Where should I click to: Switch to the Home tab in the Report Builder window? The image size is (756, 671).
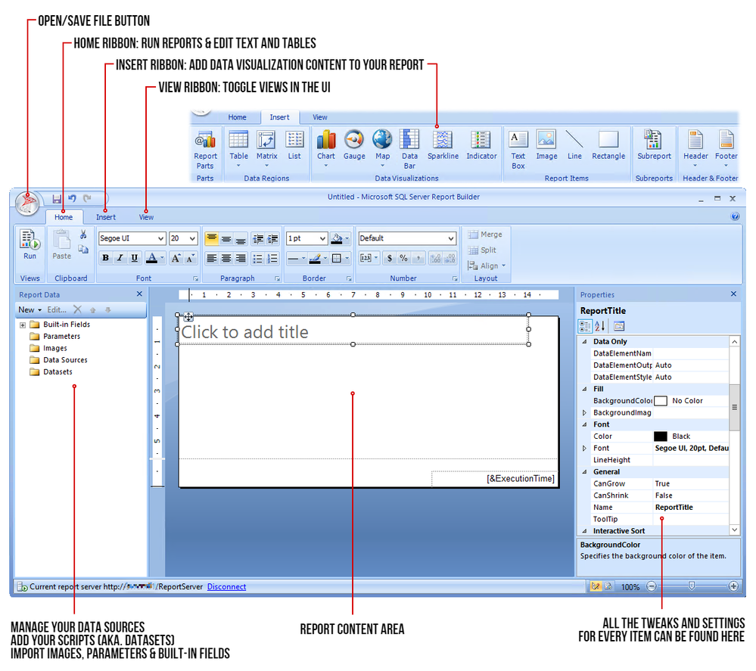pos(64,217)
